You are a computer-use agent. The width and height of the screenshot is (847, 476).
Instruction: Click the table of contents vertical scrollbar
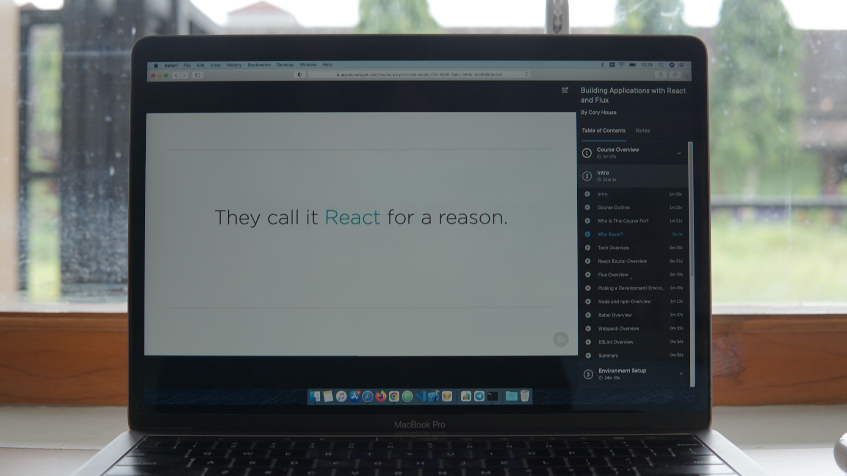[x=692, y=209]
